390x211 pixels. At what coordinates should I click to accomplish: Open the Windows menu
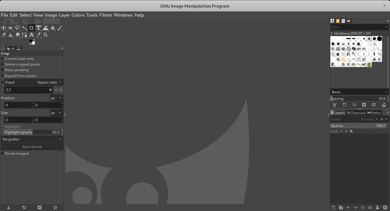(123, 15)
